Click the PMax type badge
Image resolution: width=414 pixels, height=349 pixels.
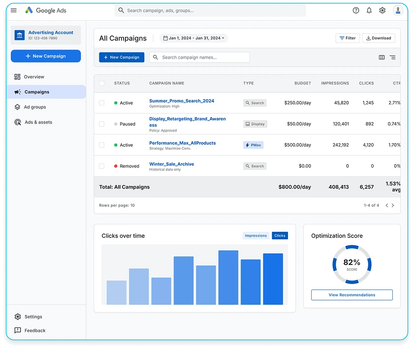coord(253,145)
